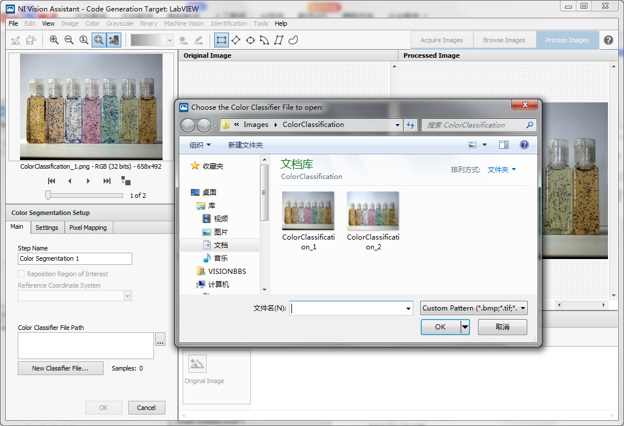This screenshot has height=426, width=624.
Task: Open the 组织 organize dropdown menu
Action: click(200, 145)
